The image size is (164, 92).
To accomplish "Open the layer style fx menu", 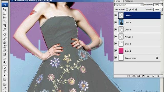I will (134, 76).
